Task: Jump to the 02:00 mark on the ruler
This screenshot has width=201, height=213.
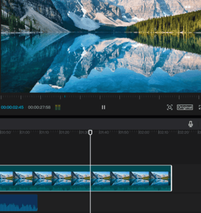Action: click(144, 132)
